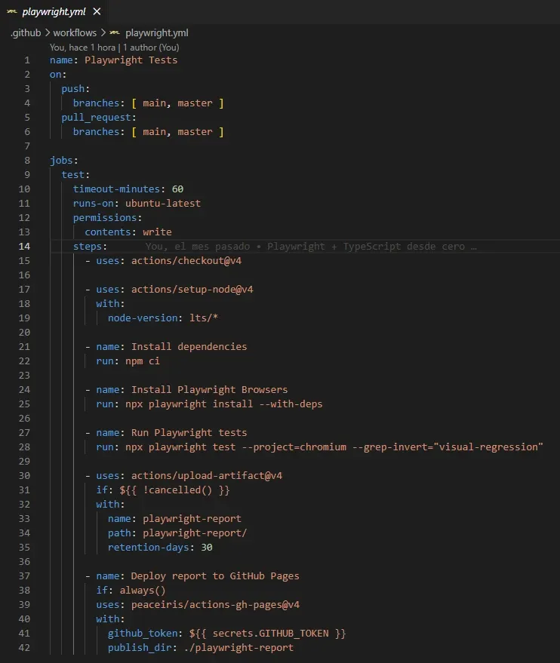Viewport: 560px width, 663px height.
Task: Click 'Install Playwright Browsers' on line 24
Action: pos(209,390)
